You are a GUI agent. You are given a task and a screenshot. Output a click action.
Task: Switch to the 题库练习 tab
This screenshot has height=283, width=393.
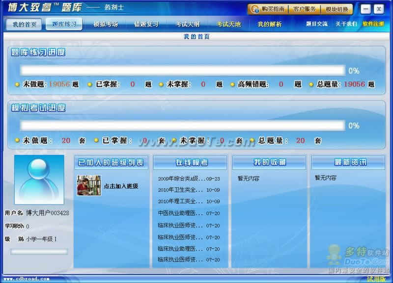coord(64,24)
